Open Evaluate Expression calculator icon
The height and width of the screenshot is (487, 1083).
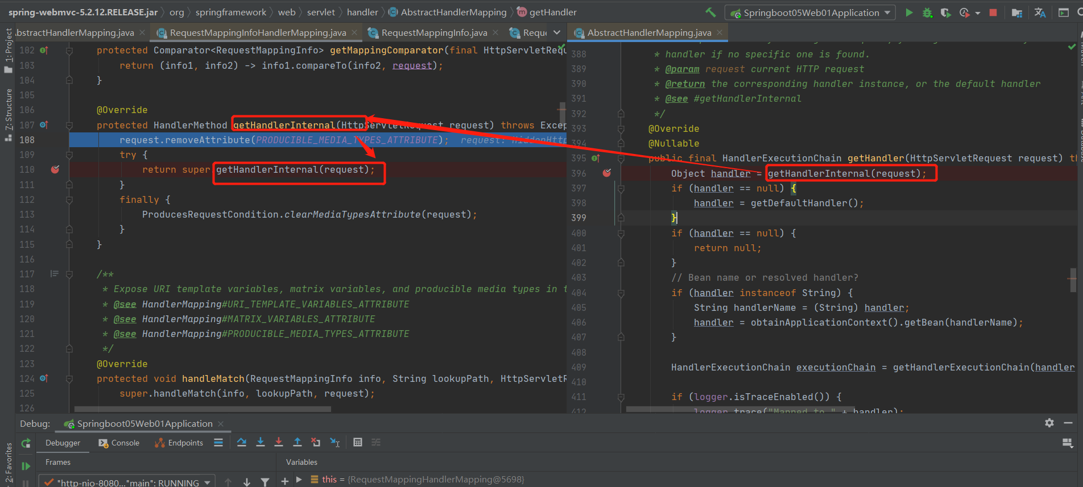pyautogui.click(x=358, y=442)
